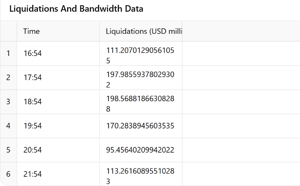Select row number 4 header
Image resolution: width=300 pixels, height=186 pixels.
point(8,126)
